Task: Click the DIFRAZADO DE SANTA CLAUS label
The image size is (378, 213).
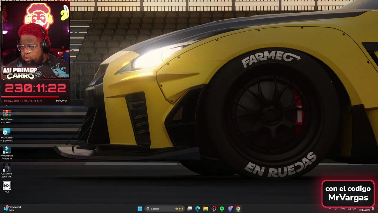Action: tap(23, 101)
